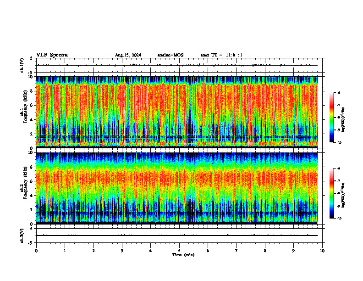Click the -5 tick on ch.3(V) axis
This screenshot has width=363, height=281.
tap(30, 243)
